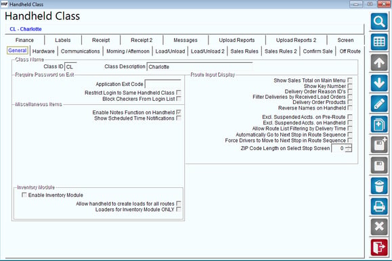Uncheck Enable Notes Function on Handheld

point(179,112)
